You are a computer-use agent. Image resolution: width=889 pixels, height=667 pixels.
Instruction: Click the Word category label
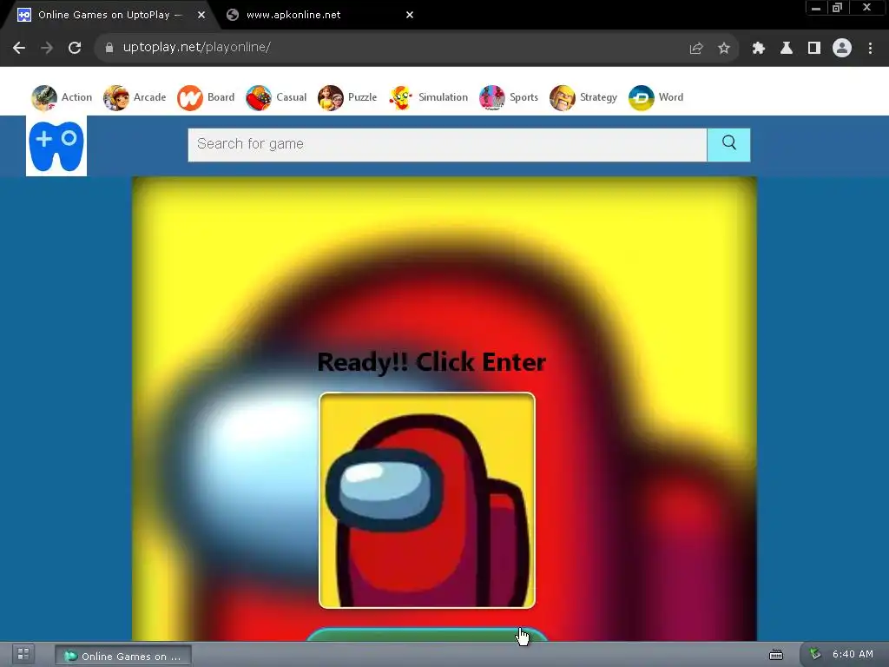tap(671, 97)
